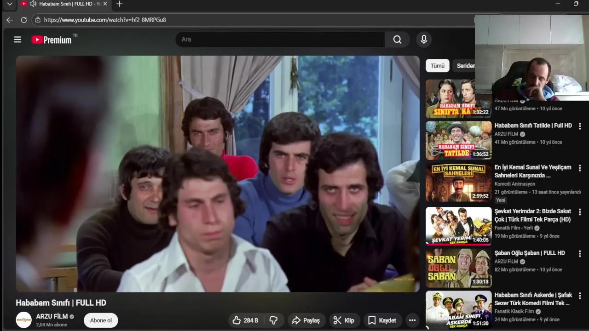Open Şevkat Yerimdar 2 thumbnail
Viewport: 589px width, 331px height.
(458, 225)
